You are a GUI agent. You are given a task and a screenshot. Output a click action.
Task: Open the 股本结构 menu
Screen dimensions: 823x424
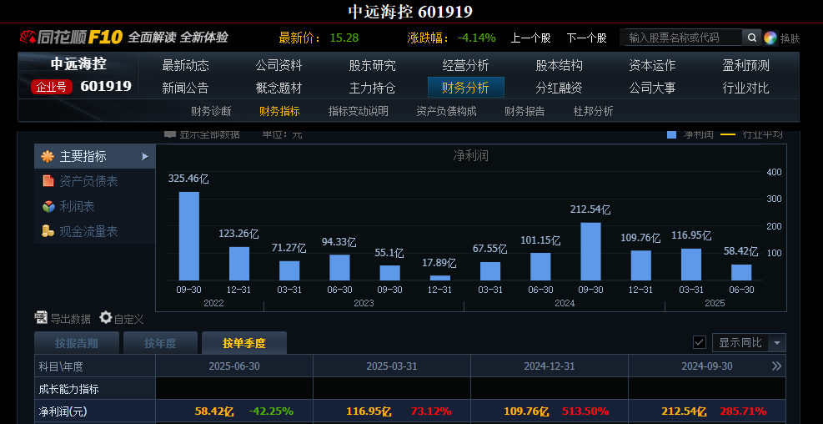pos(559,66)
